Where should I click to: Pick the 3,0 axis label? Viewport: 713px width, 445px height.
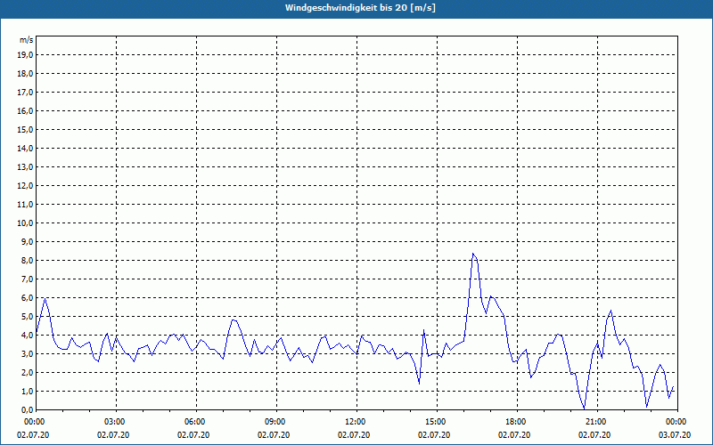point(27,353)
